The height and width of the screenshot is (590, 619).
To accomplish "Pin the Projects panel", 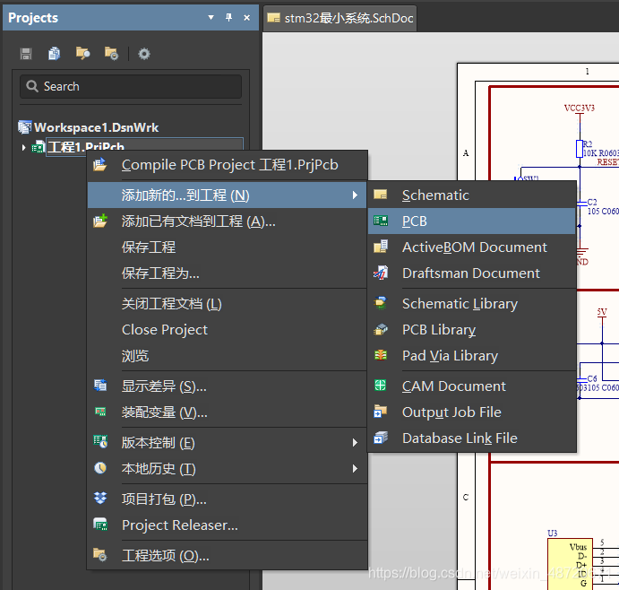I will click(228, 17).
